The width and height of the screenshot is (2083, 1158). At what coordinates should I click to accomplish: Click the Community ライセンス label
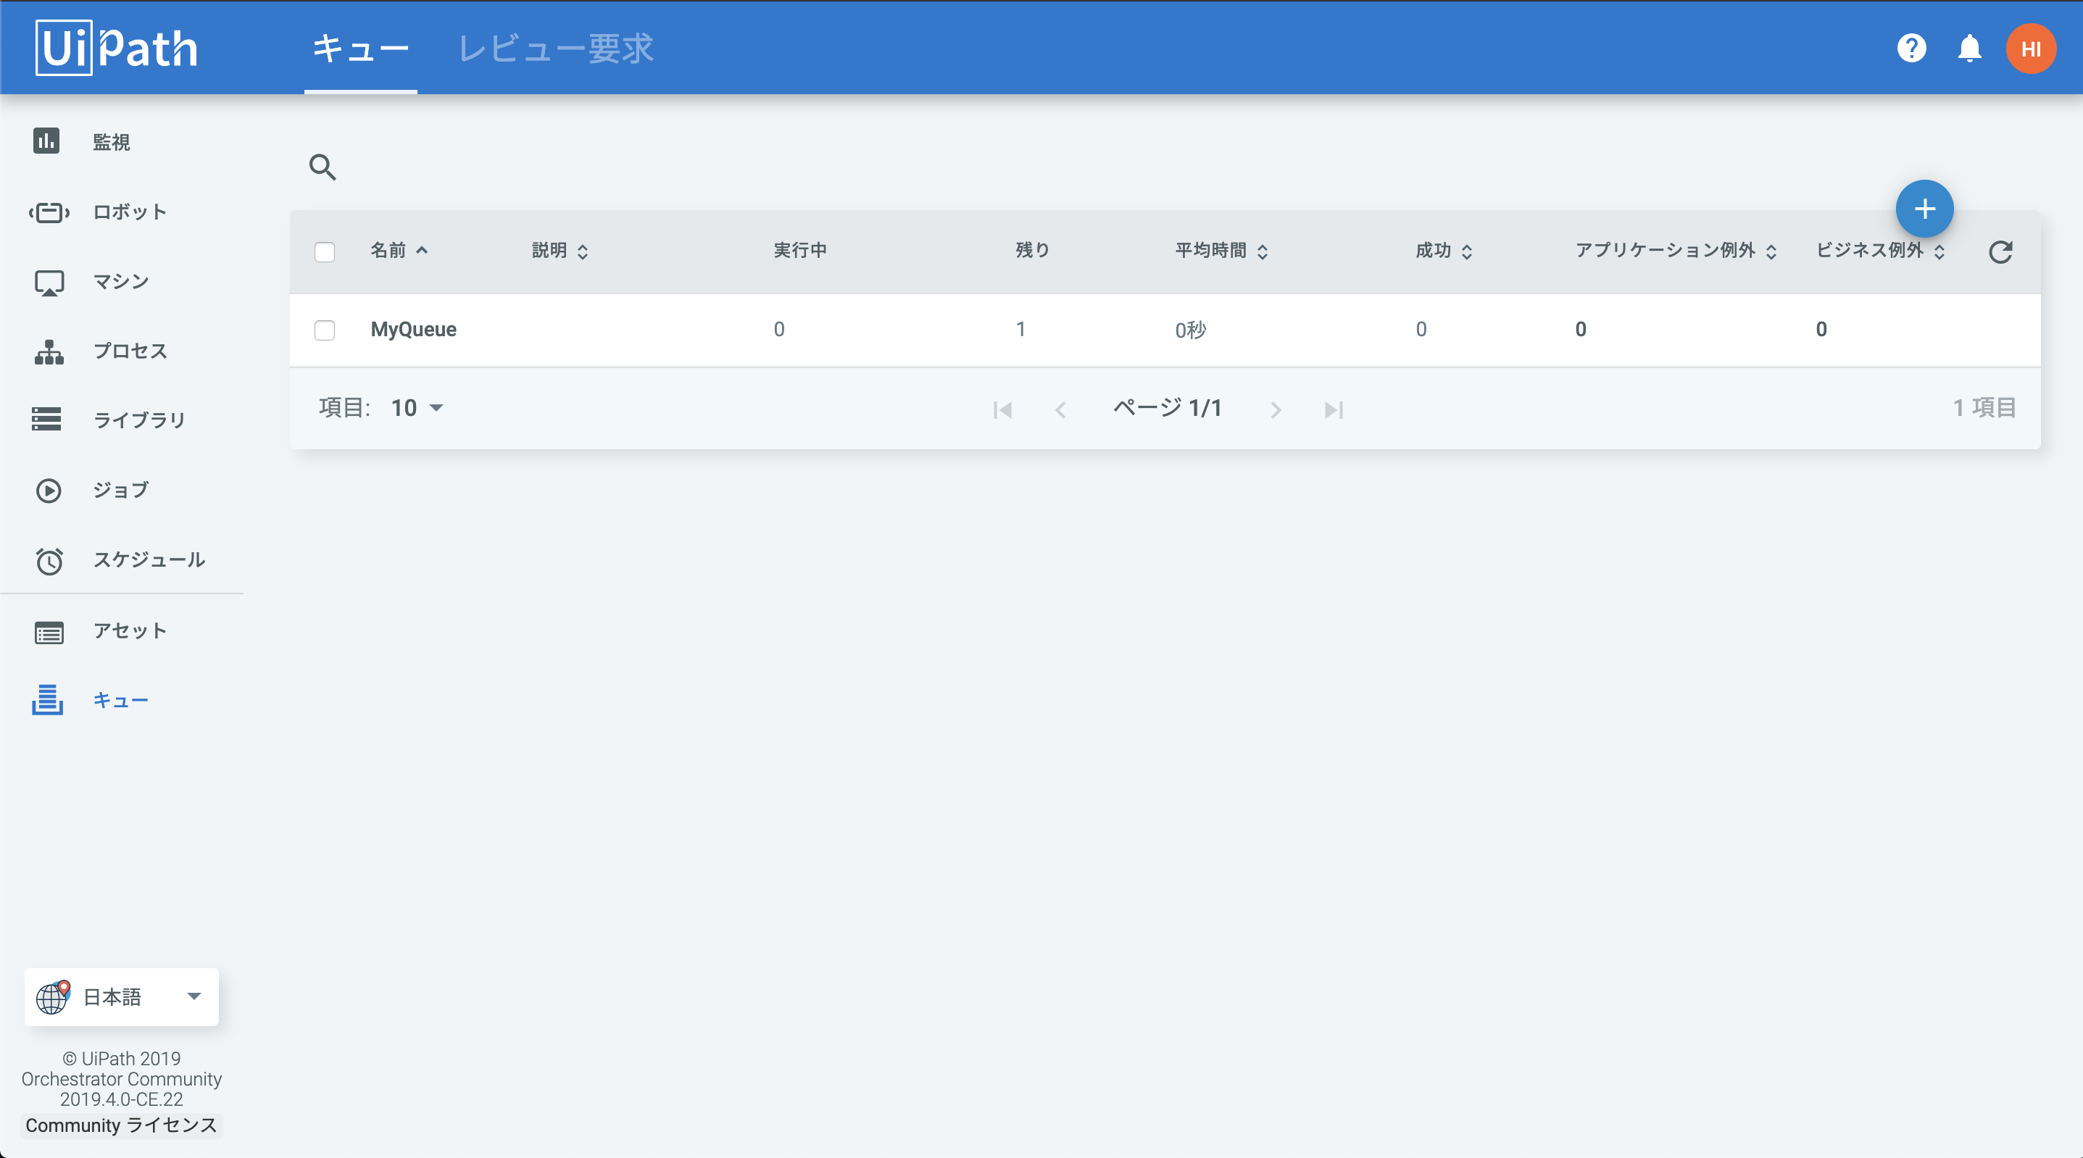point(121,1125)
